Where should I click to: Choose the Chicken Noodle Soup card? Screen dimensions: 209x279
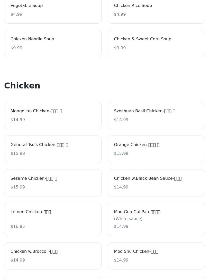53,44
